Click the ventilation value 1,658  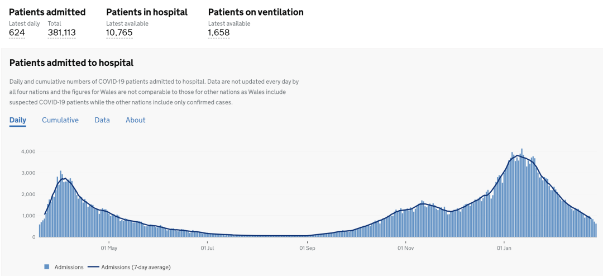pos(219,32)
